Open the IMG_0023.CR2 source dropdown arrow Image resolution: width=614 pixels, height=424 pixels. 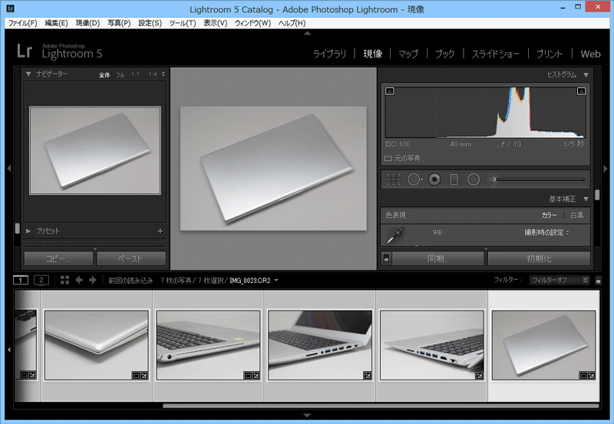(276, 280)
